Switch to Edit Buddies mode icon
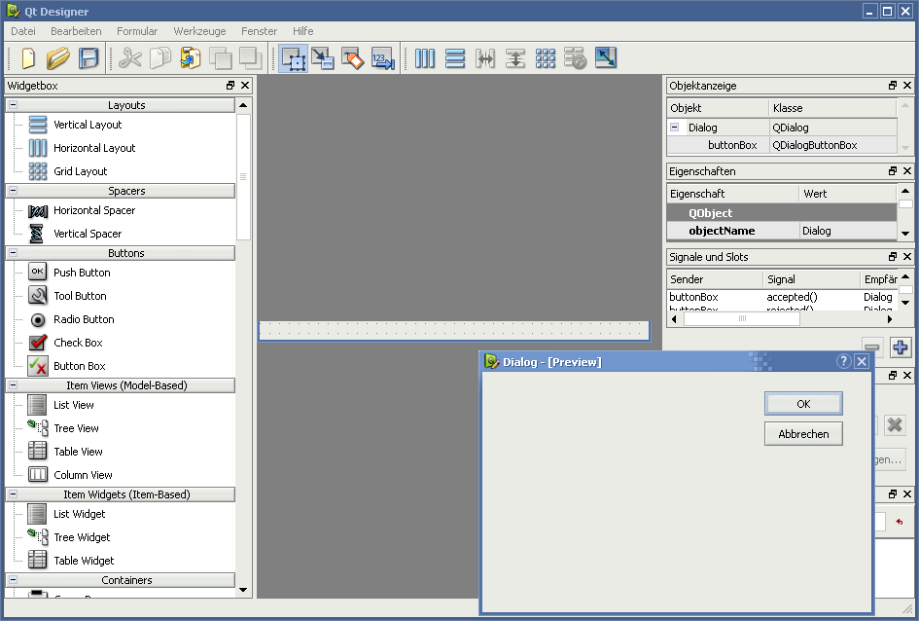 pos(353,58)
